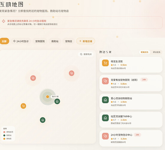Filter the map by 宠物医院
Viewport: 165px width, 150px height.
[x=40, y=41]
